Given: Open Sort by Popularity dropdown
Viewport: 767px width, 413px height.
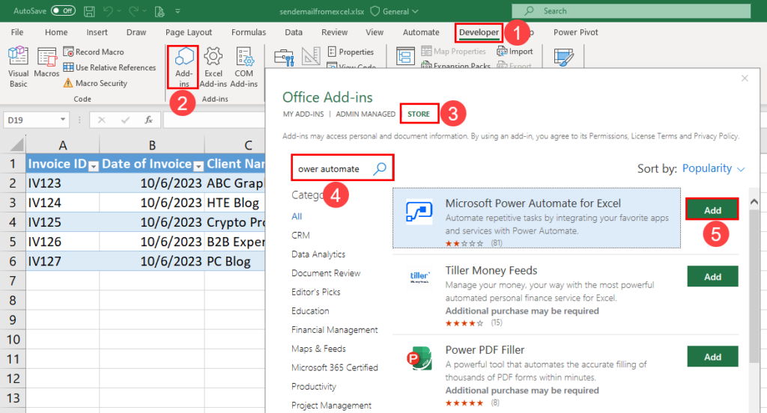Looking at the screenshot, I should pos(713,168).
